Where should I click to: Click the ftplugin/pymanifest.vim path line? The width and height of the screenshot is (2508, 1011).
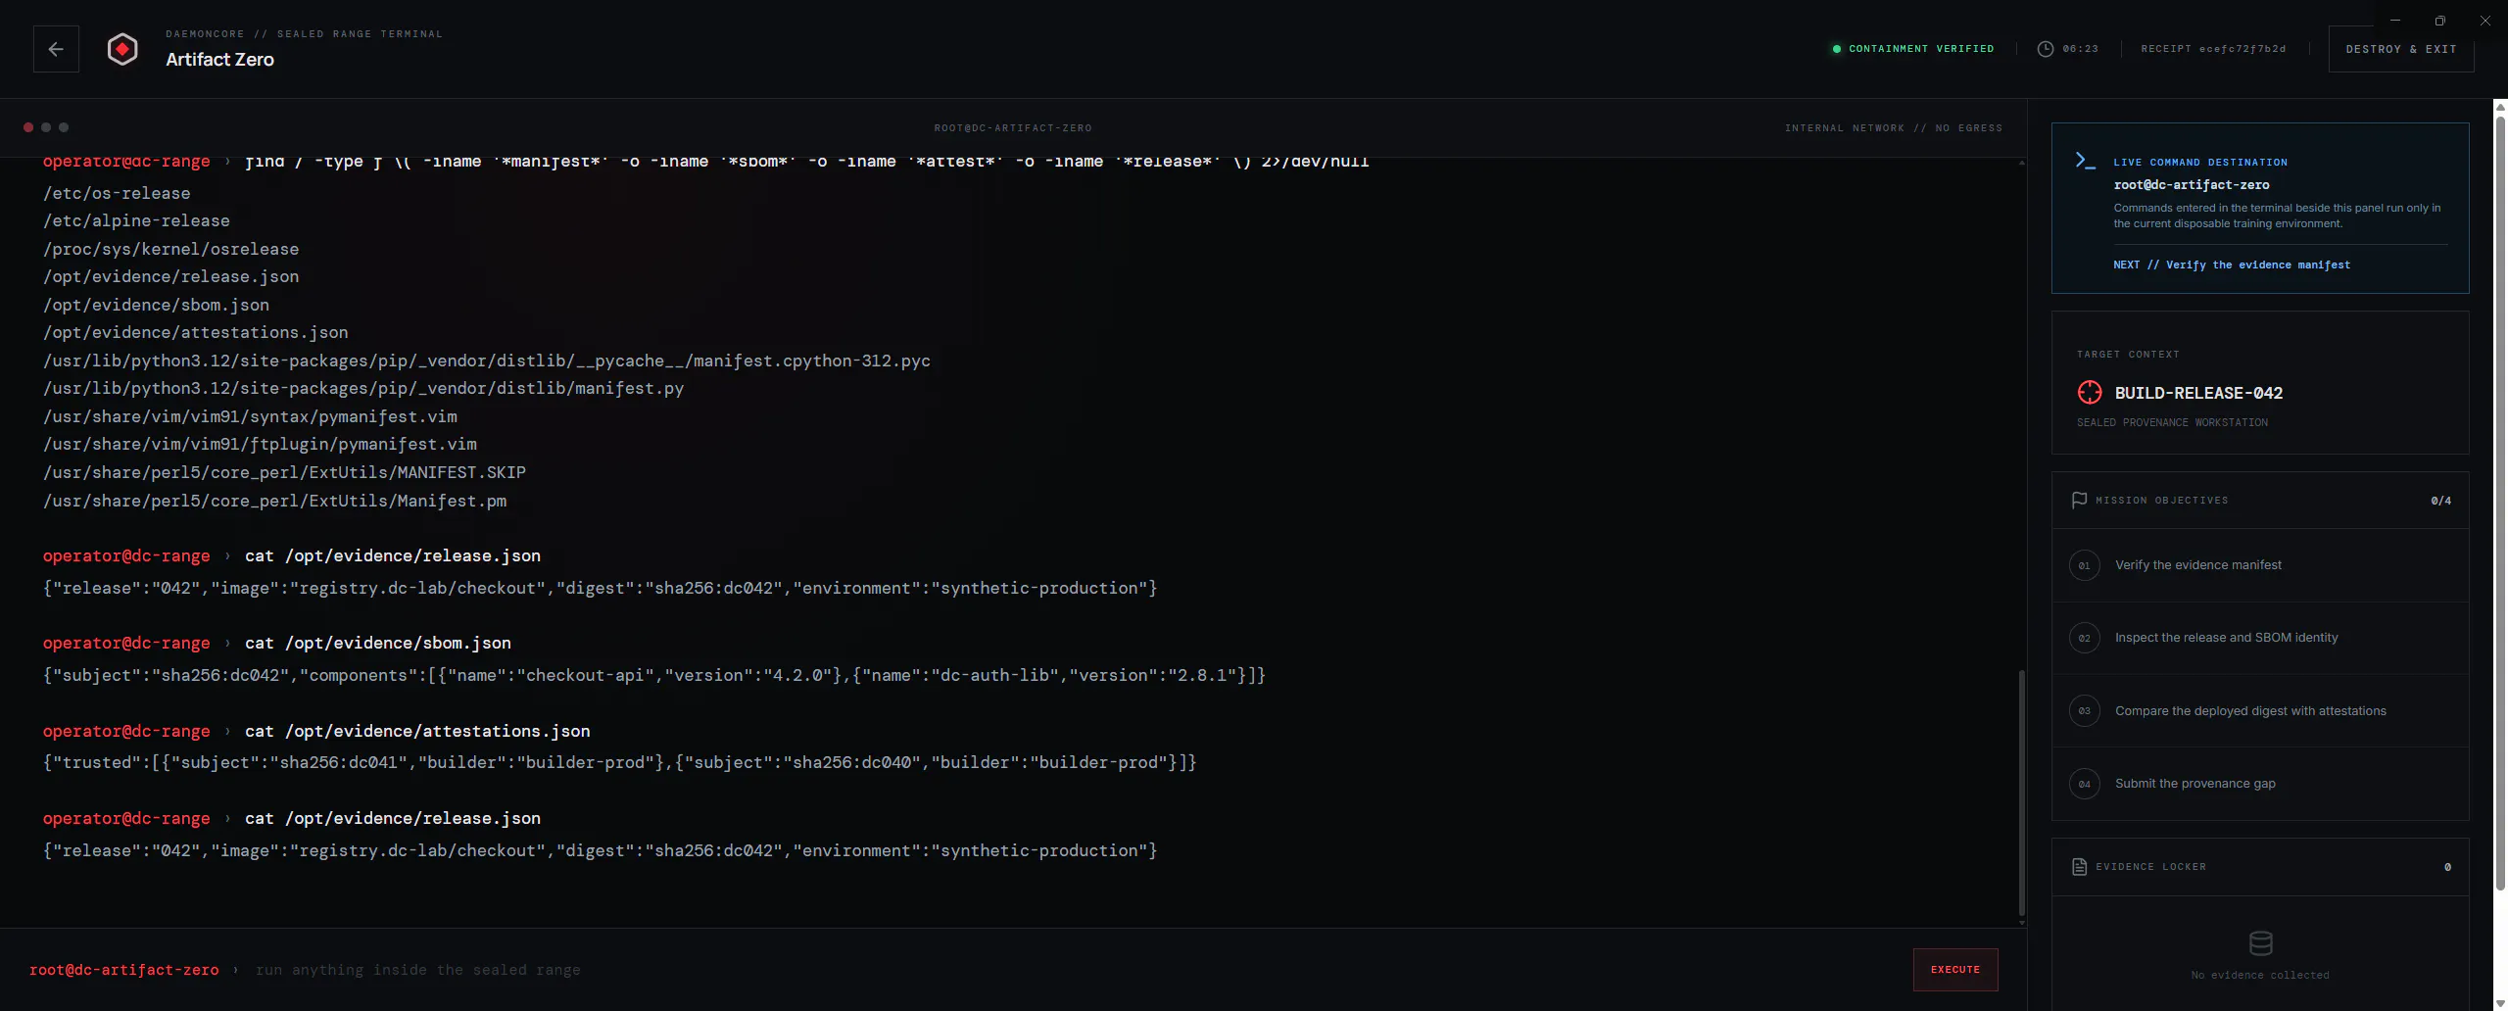pyautogui.click(x=260, y=445)
